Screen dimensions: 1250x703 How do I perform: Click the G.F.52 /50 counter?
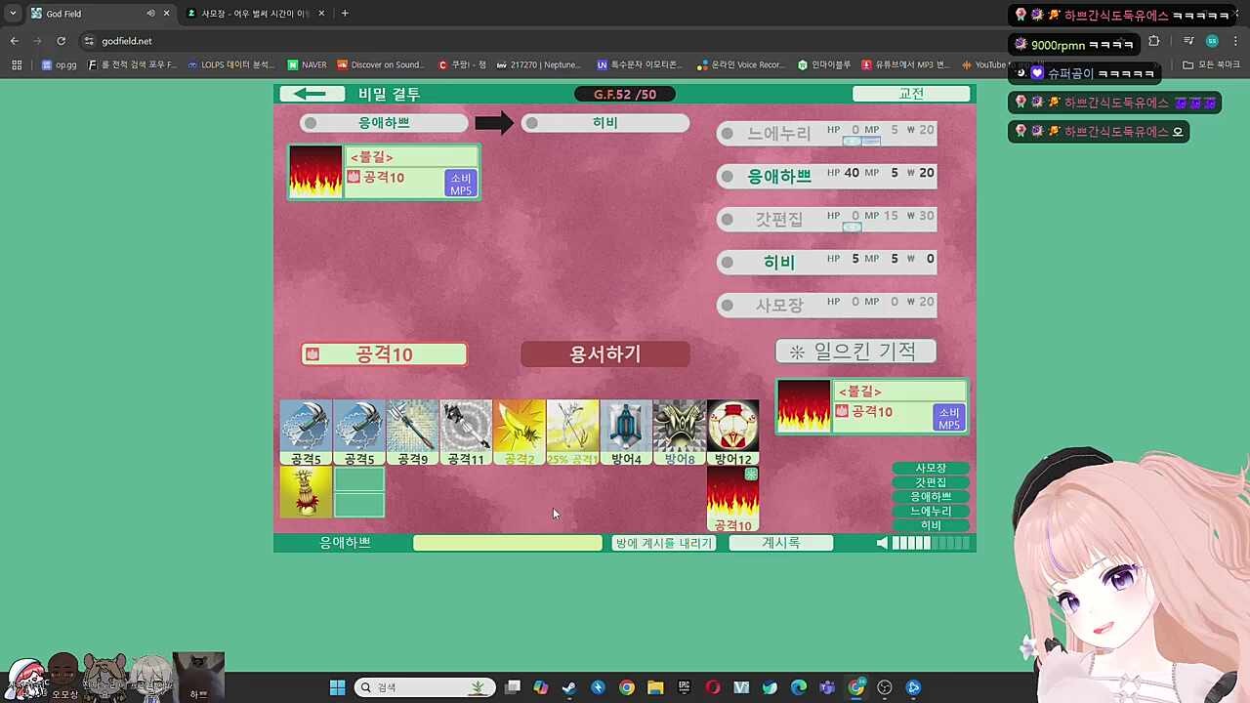625,94
